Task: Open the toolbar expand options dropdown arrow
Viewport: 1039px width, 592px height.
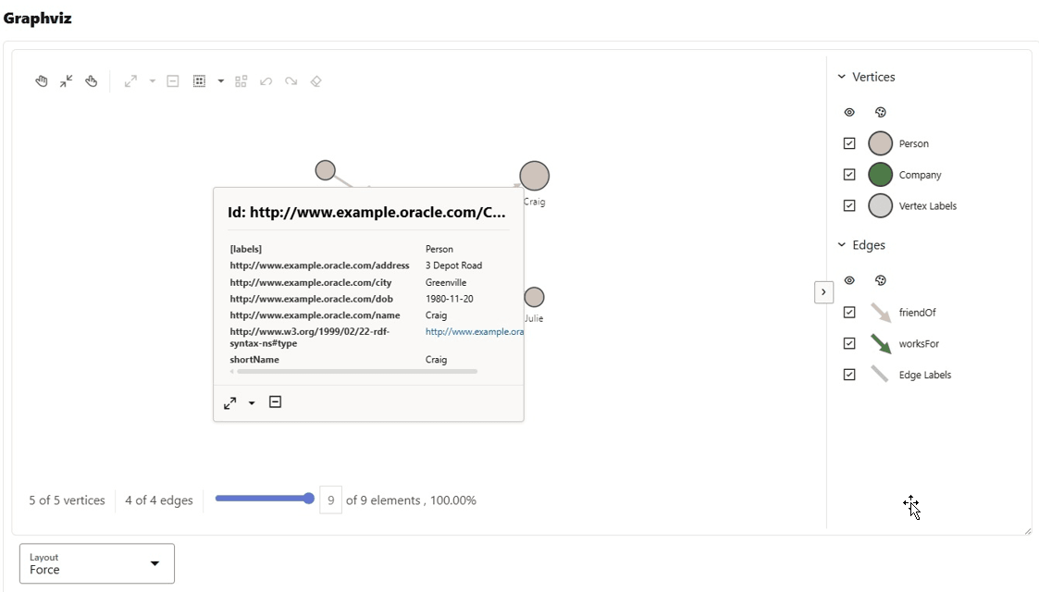Action: pyautogui.click(x=153, y=81)
